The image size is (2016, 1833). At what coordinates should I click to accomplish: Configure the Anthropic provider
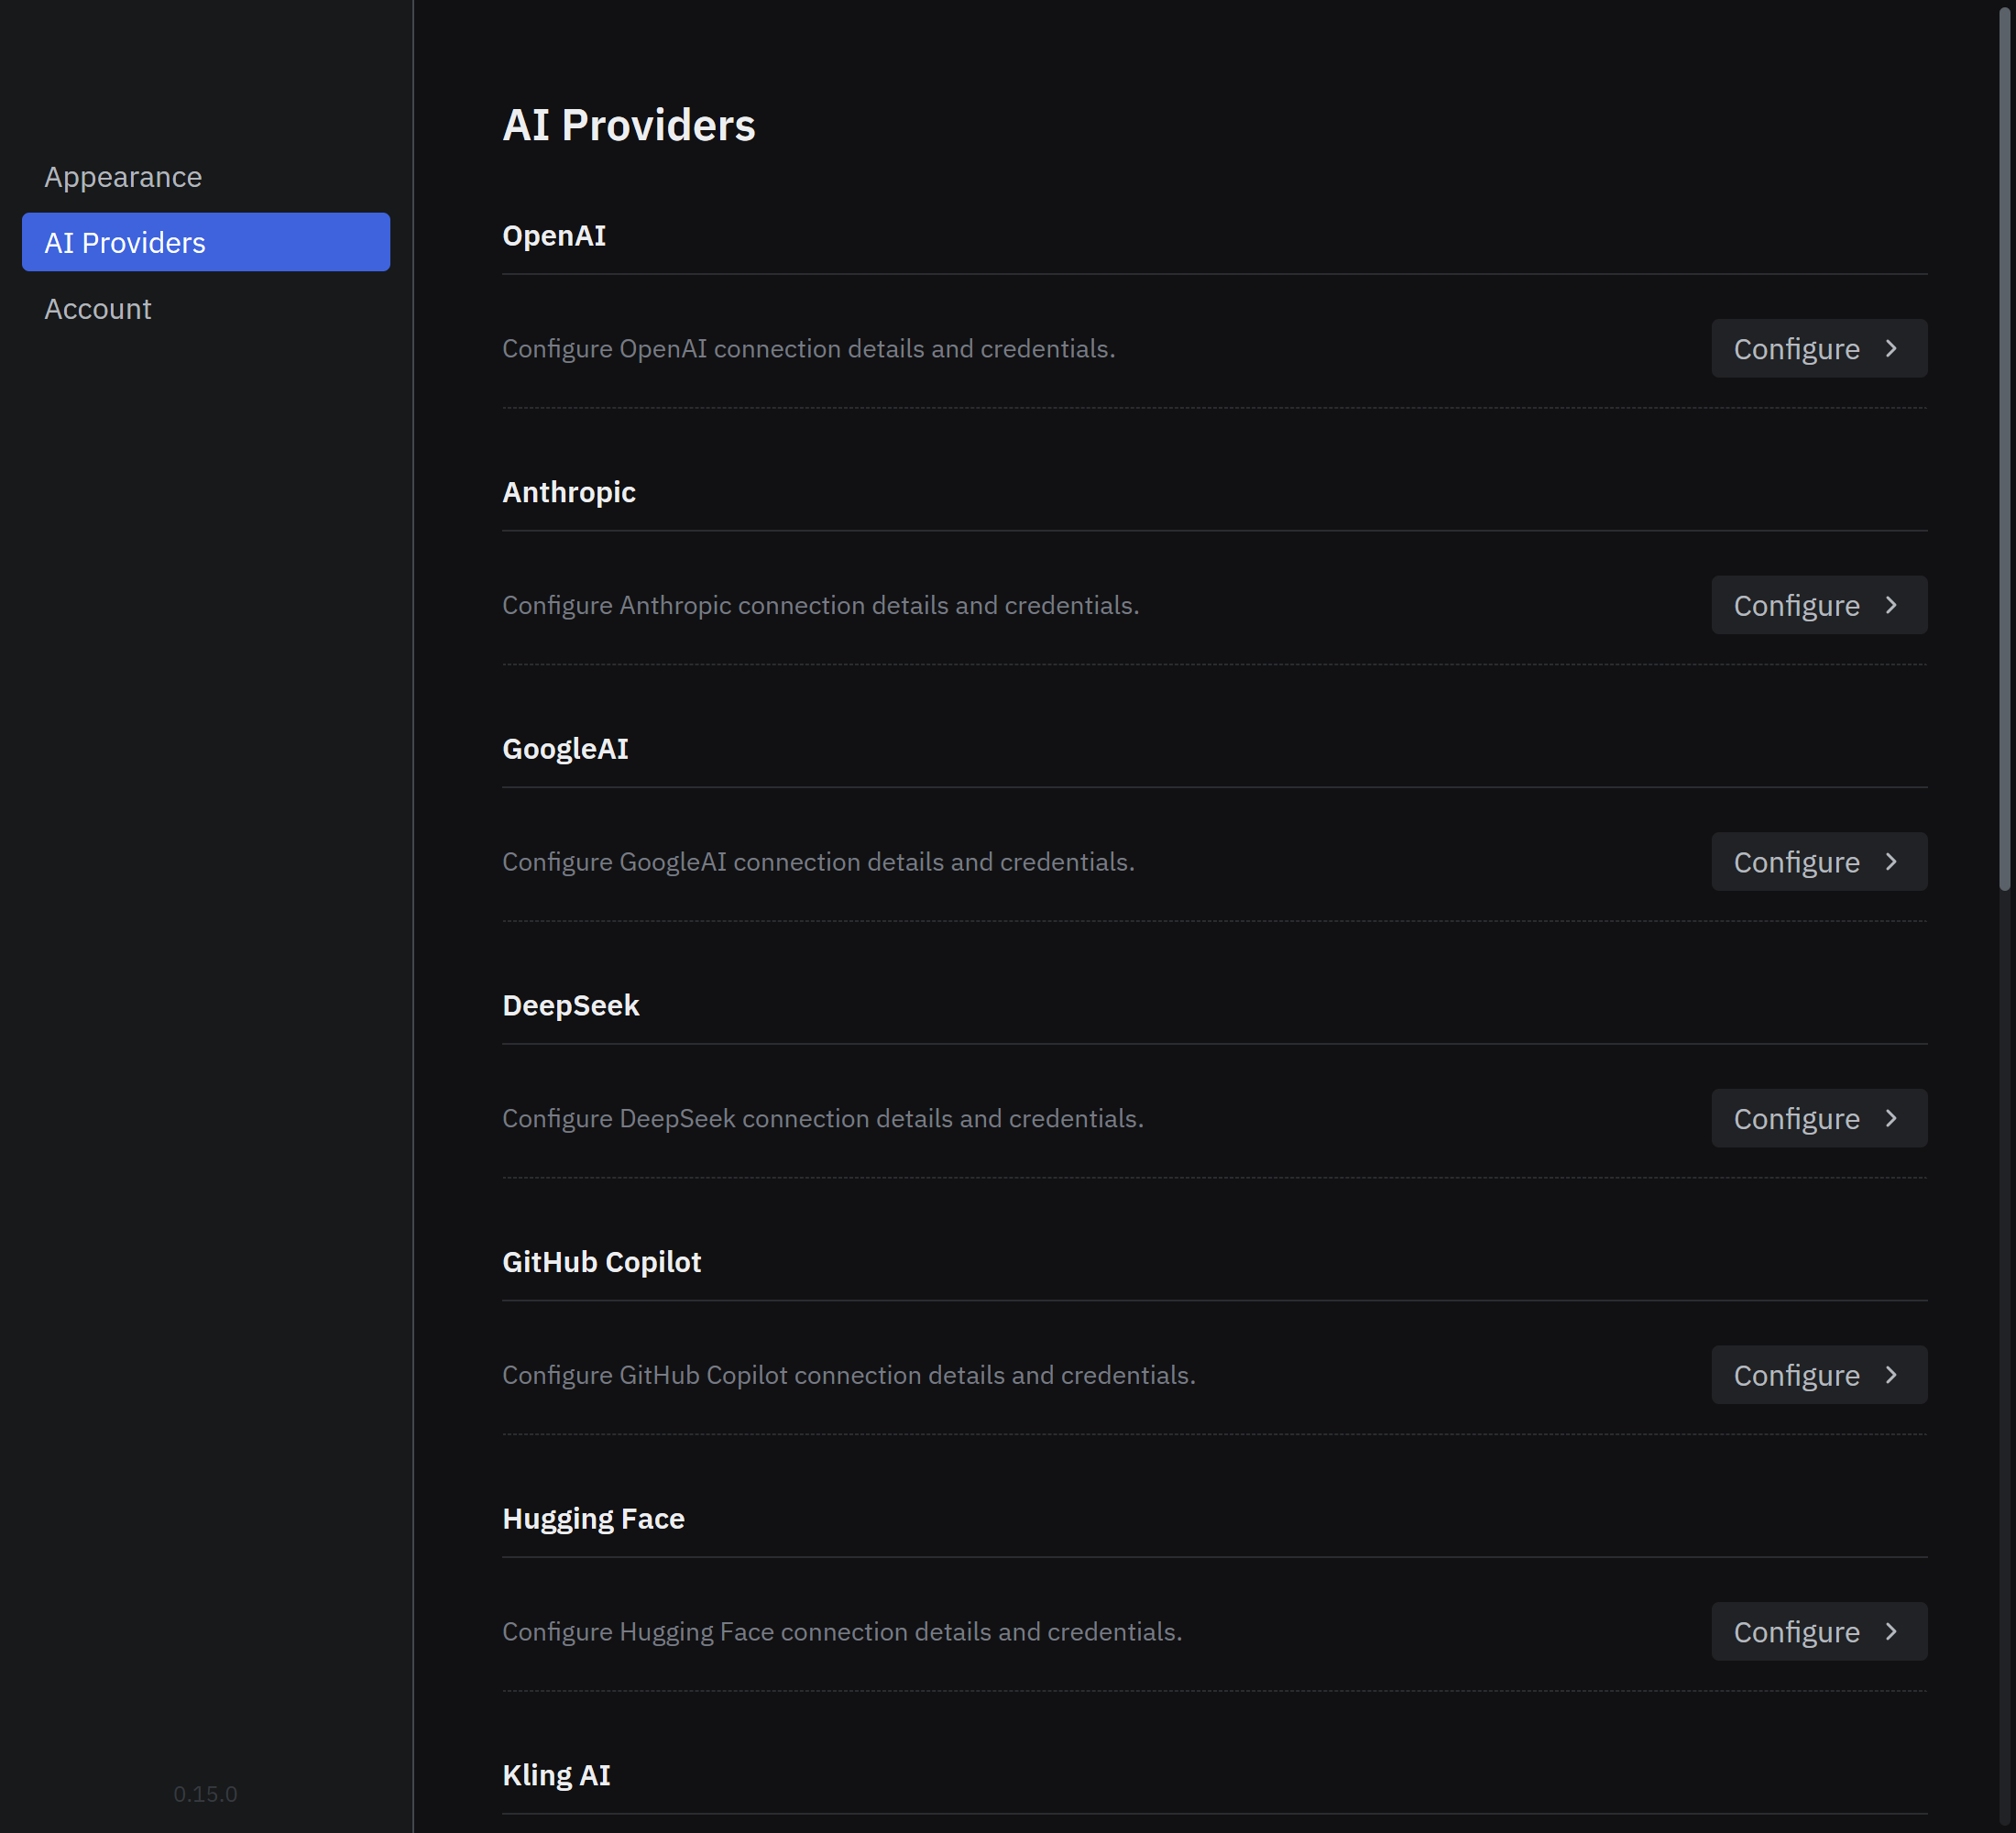click(1819, 605)
